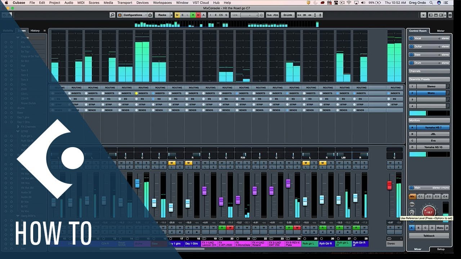Switch to the Setup tab at bottom

pyautogui.click(x=440, y=249)
